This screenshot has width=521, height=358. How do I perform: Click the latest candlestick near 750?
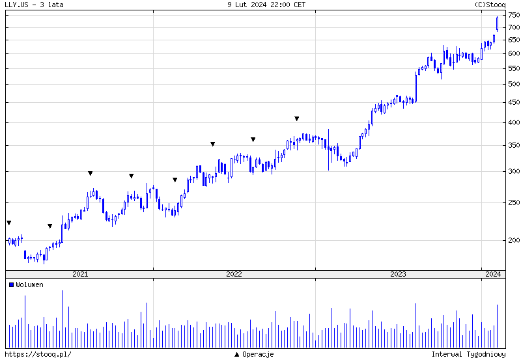pyautogui.click(x=497, y=24)
